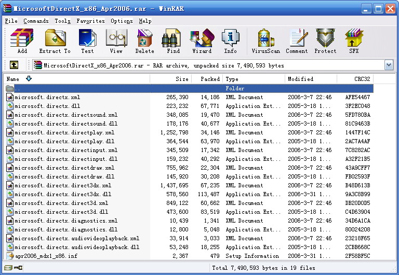Viewport: 399px width, 275px height.
Task: Click the disk icon in status bar
Action: tap(8, 268)
